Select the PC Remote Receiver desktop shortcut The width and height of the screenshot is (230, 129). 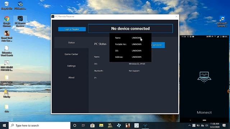click(20, 21)
